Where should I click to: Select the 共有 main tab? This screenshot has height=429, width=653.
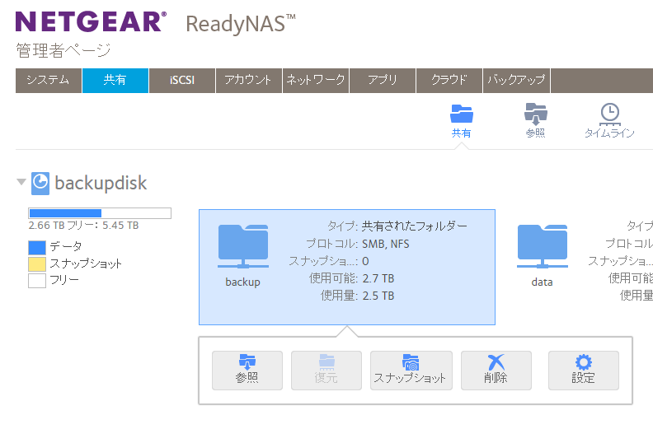115,81
